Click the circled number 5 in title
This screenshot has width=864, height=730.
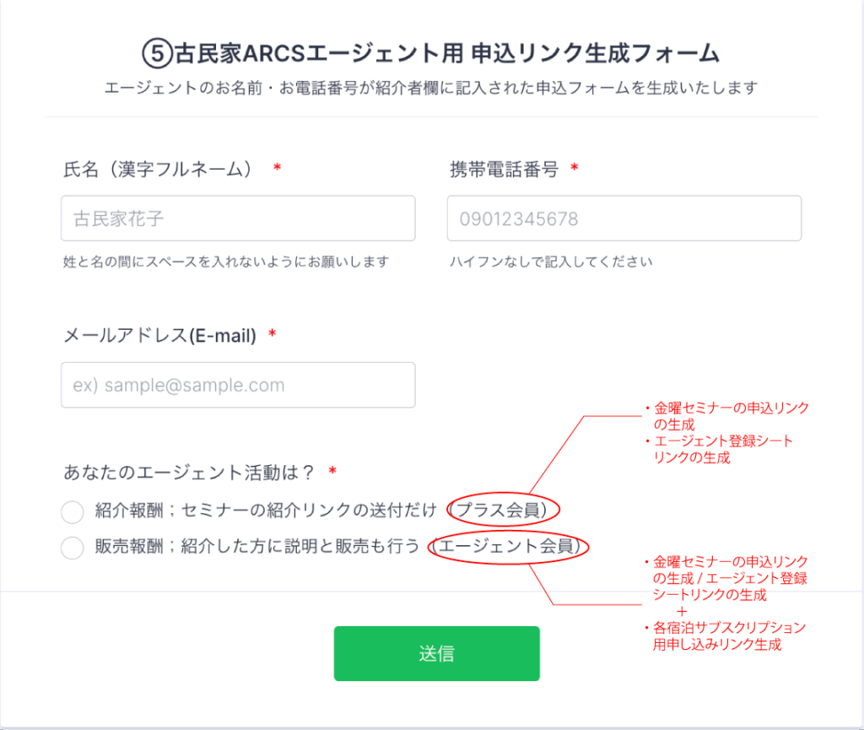pos(157,54)
